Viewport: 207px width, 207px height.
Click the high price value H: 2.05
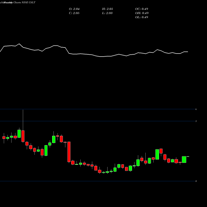coord(108,9)
